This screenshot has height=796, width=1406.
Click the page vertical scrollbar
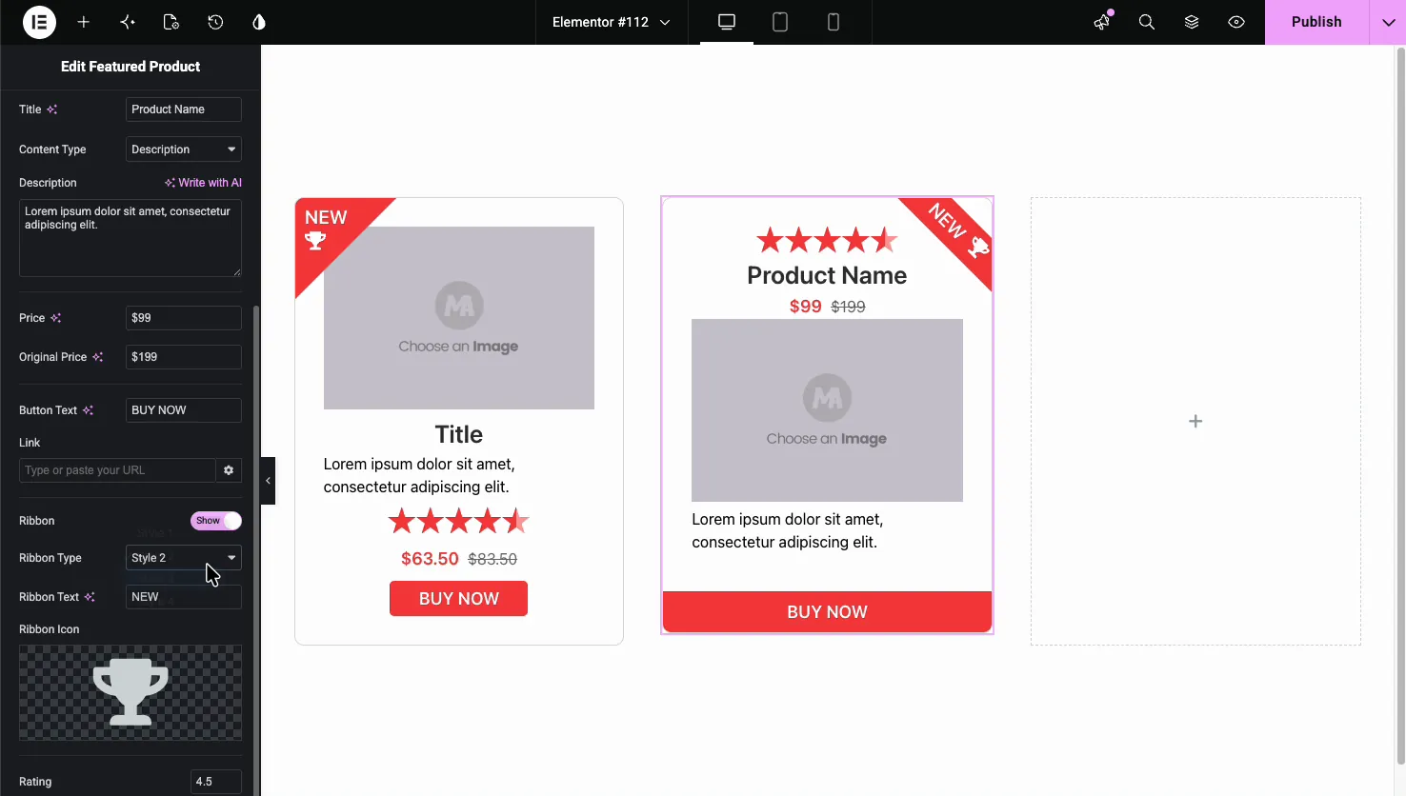pyautogui.click(x=1400, y=405)
